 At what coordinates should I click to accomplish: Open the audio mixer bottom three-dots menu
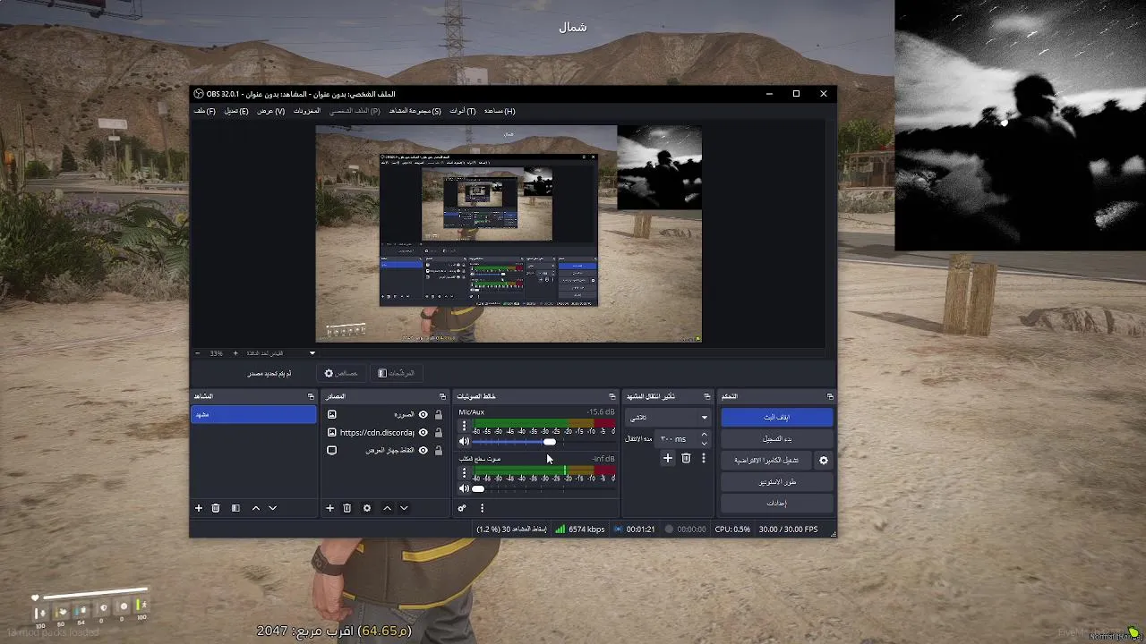[482, 508]
